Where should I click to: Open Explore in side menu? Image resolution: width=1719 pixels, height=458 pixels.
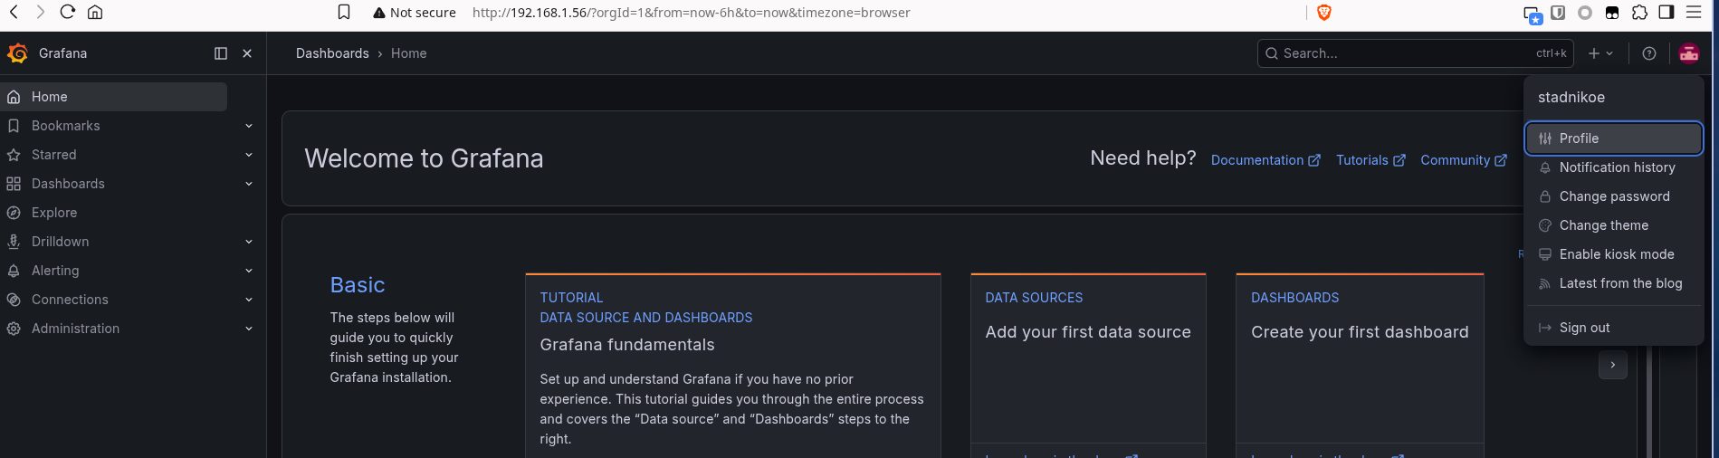[54, 213]
